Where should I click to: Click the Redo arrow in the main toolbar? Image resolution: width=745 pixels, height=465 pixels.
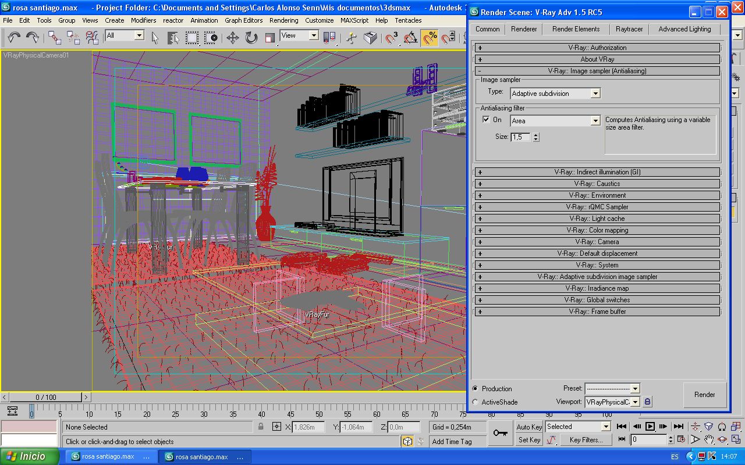coord(33,38)
